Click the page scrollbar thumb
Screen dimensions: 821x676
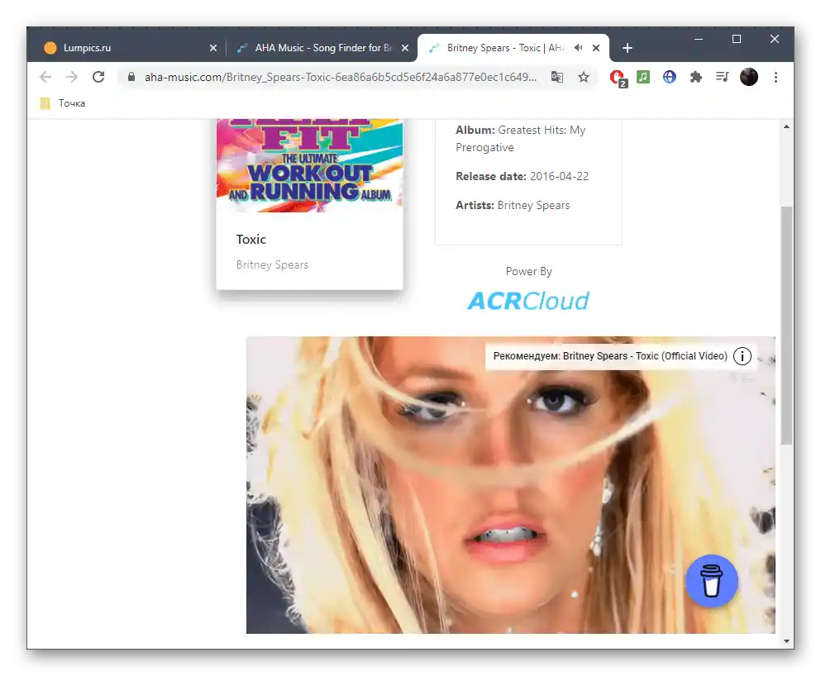pos(786,325)
